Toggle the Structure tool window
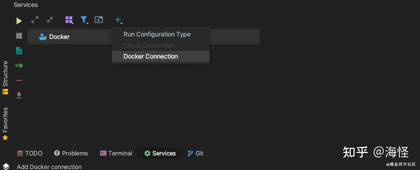 tap(5, 78)
